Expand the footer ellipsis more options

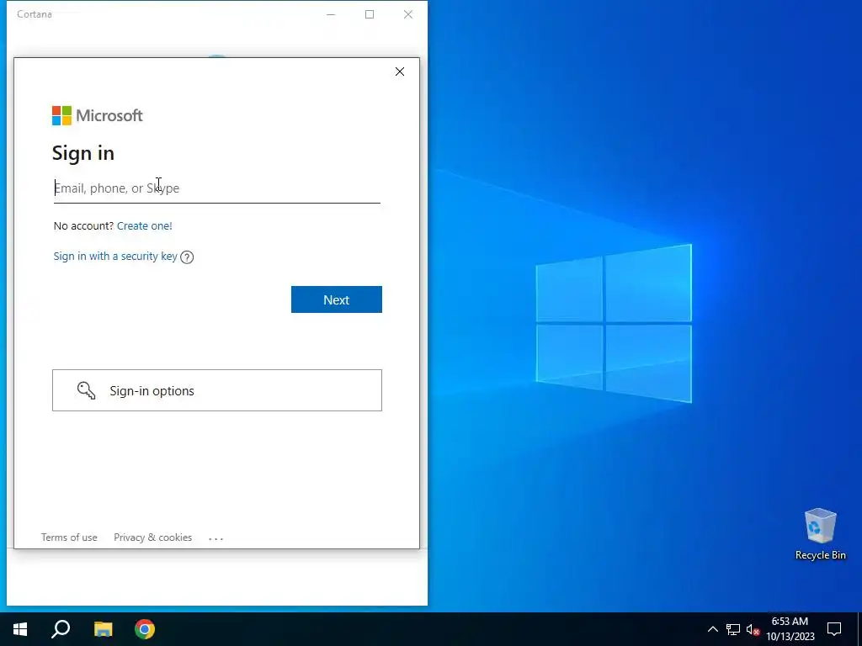216,538
